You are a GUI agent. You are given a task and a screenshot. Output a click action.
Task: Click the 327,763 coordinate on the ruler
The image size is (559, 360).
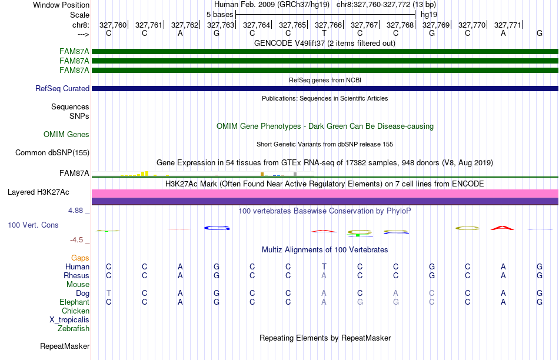(221, 25)
